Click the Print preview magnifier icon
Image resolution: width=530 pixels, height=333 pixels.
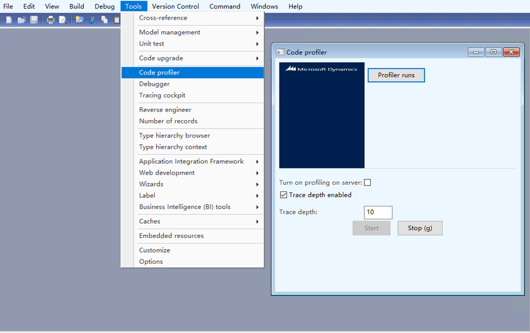[x=62, y=20]
